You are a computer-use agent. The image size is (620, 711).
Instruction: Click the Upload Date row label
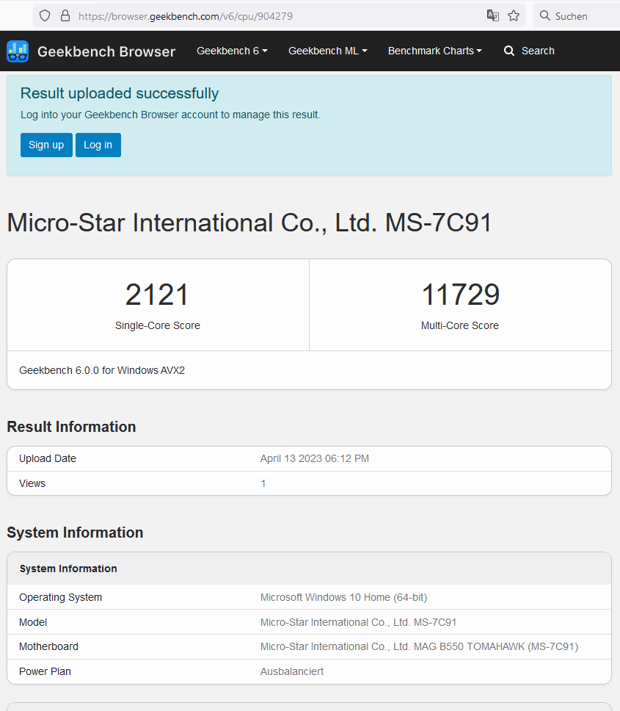48,458
